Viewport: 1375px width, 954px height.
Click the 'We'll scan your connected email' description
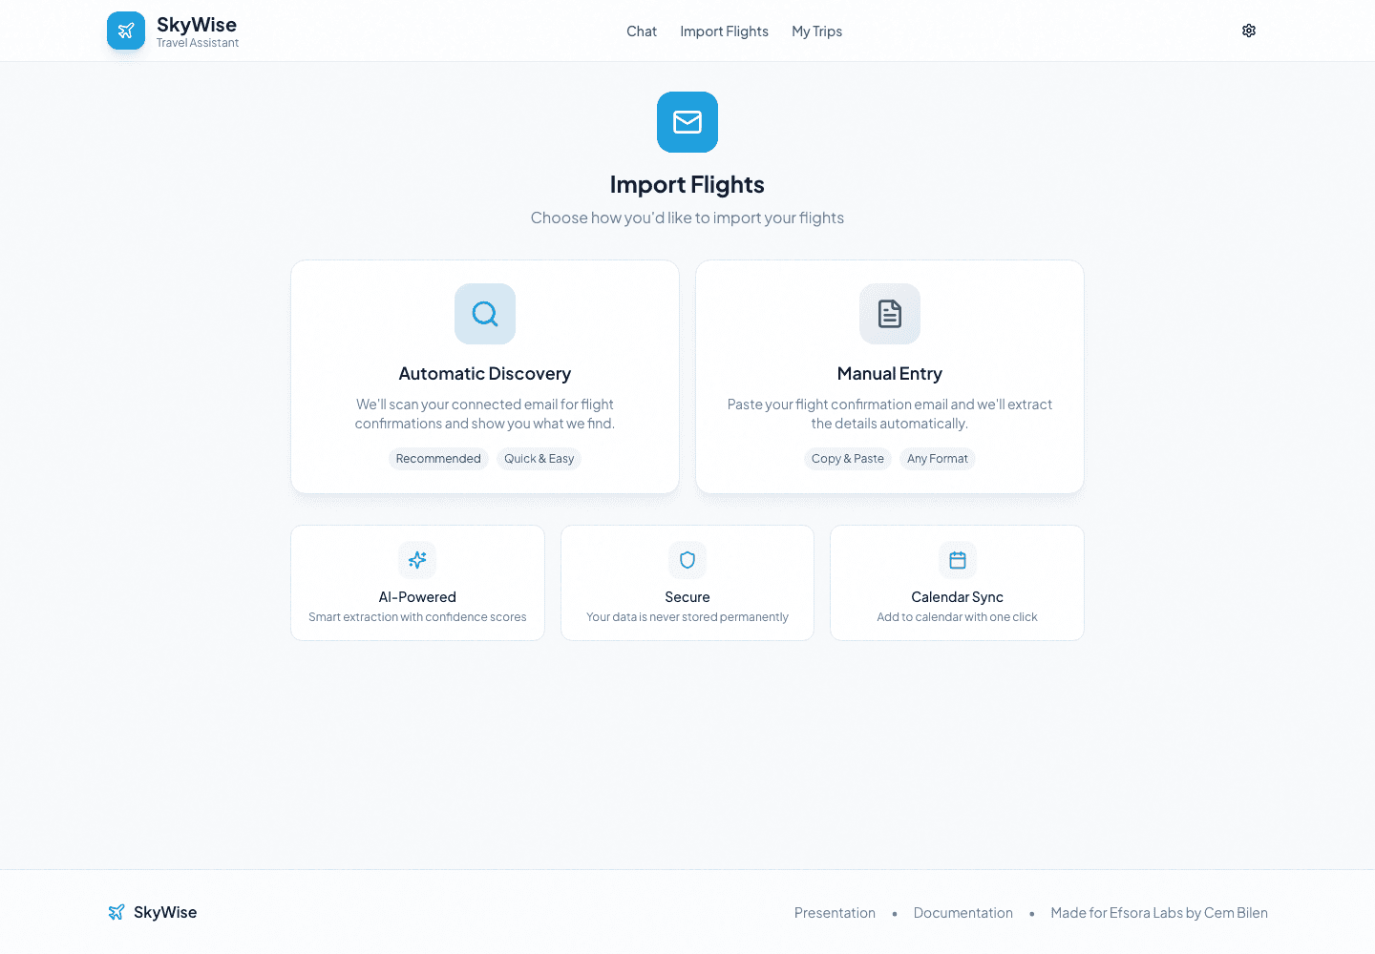[485, 414]
